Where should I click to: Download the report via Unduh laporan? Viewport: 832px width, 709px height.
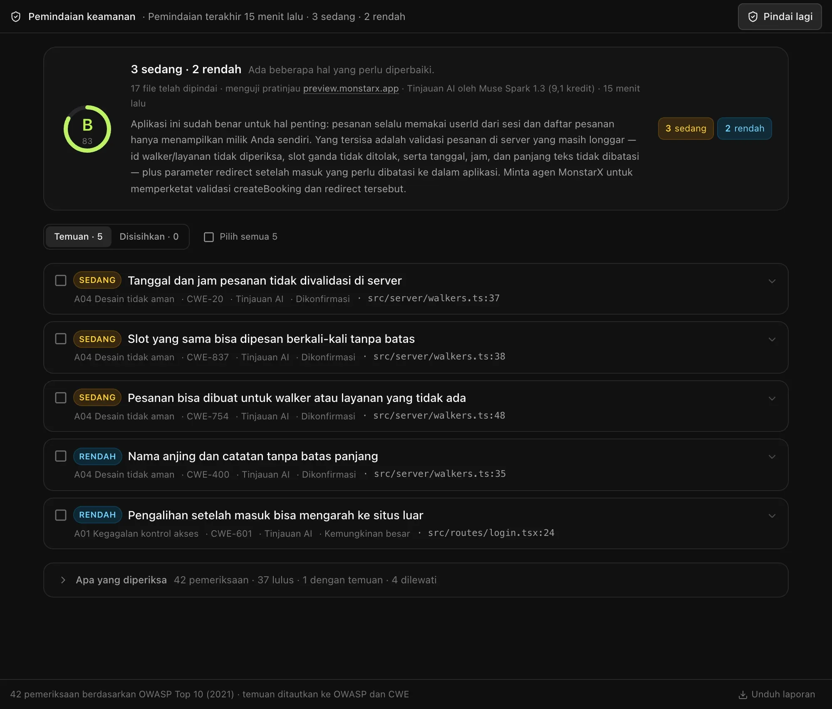pyautogui.click(x=777, y=694)
